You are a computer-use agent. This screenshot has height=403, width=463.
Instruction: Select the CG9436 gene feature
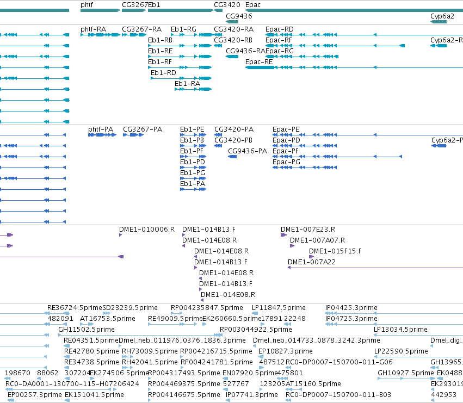tap(232, 22)
